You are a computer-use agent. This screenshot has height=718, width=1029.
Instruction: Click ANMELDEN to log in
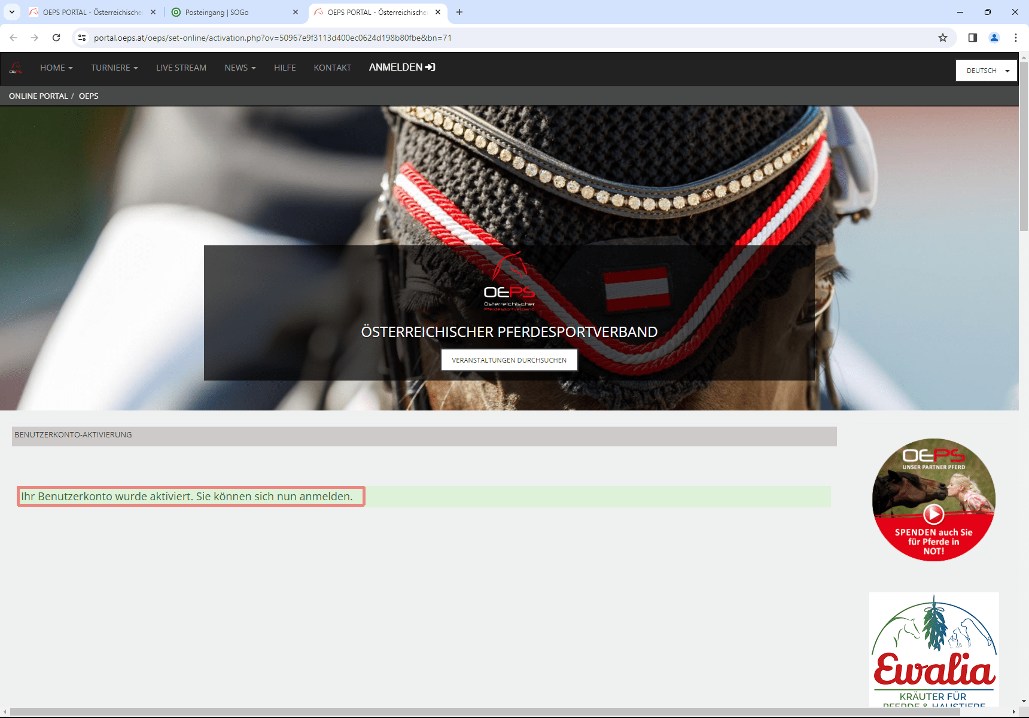(x=402, y=68)
